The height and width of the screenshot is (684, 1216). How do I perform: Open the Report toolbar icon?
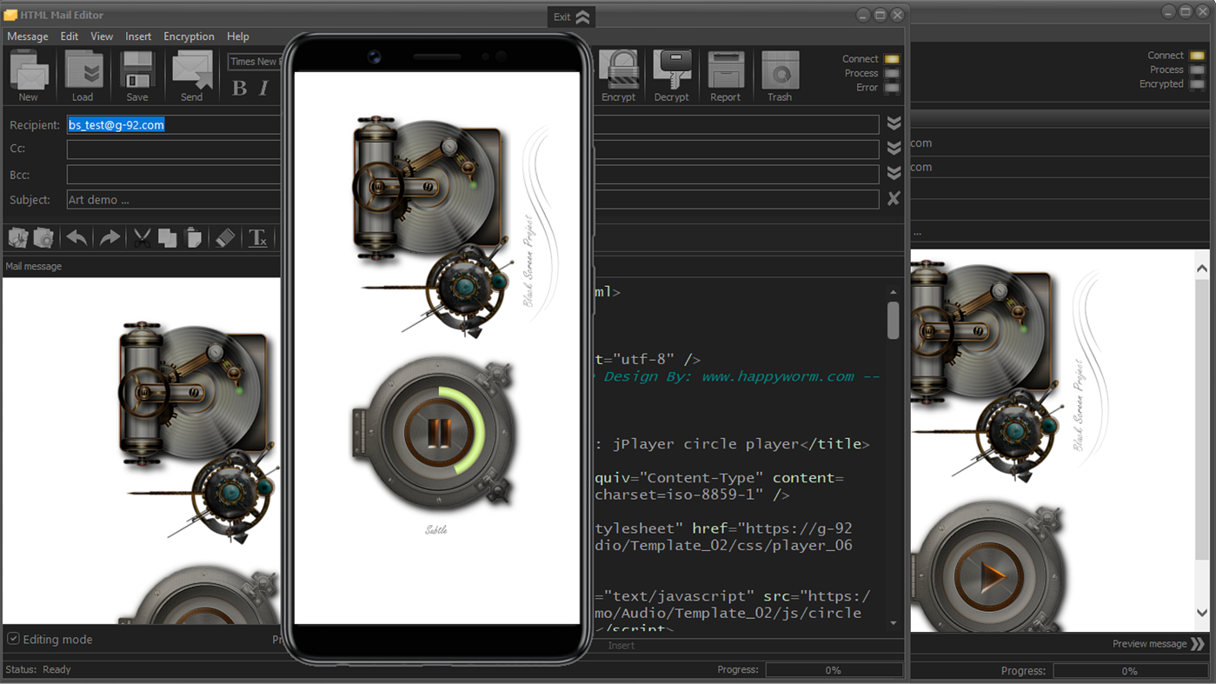pos(726,76)
